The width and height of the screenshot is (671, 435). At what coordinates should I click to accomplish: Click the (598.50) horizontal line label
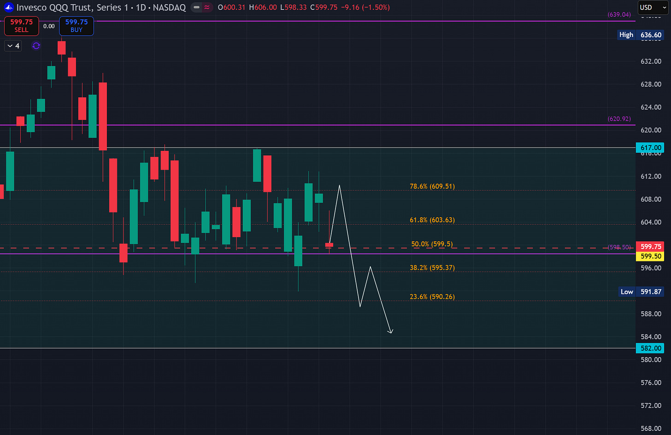pyautogui.click(x=619, y=247)
